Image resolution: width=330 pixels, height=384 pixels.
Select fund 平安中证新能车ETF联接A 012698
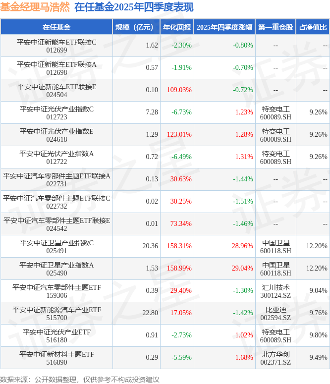pos(56,68)
